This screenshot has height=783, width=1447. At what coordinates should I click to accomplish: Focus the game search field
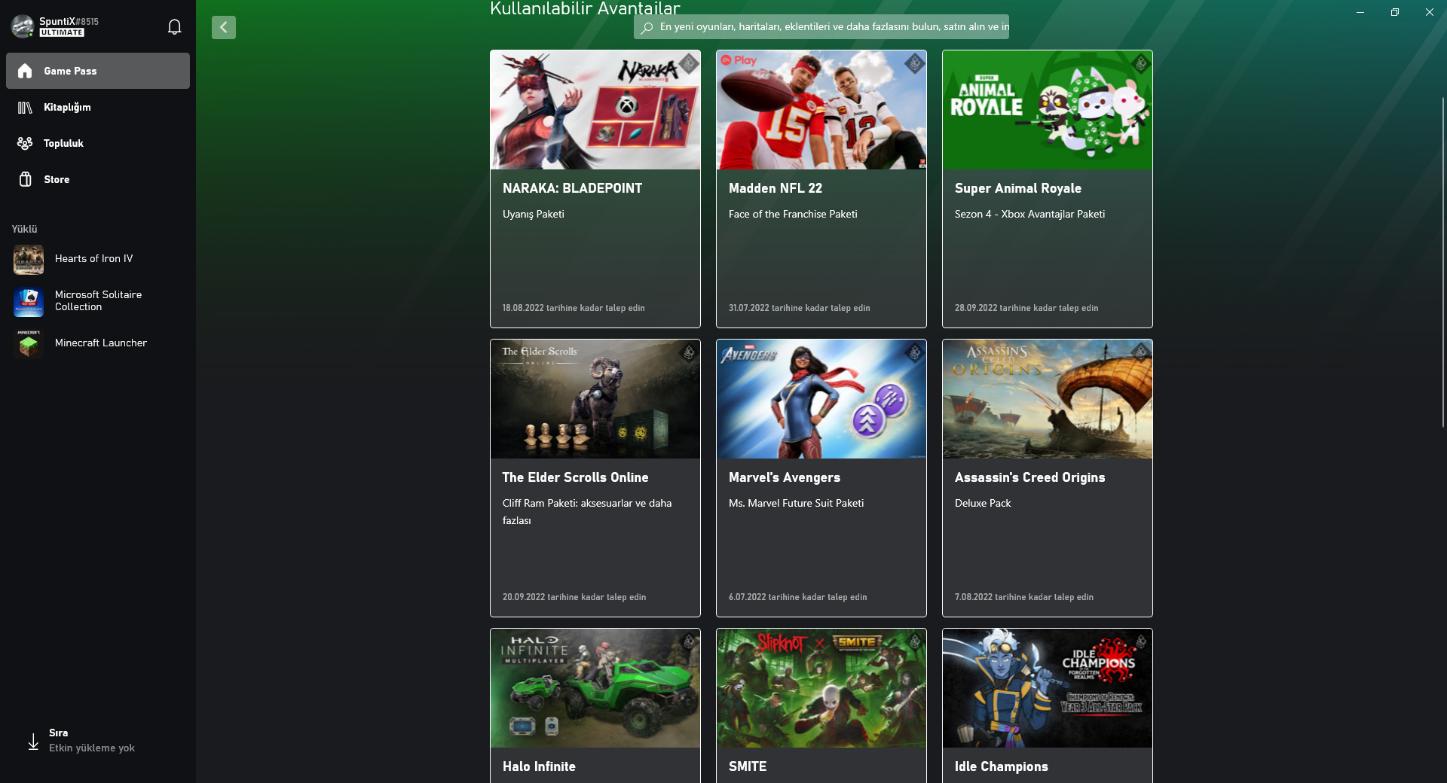coord(821,27)
